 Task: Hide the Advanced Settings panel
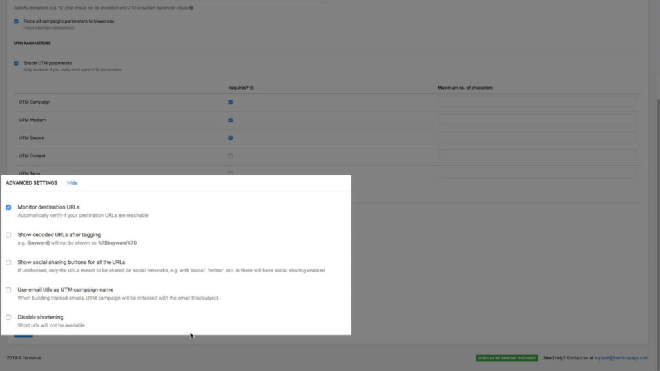pos(72,182)
